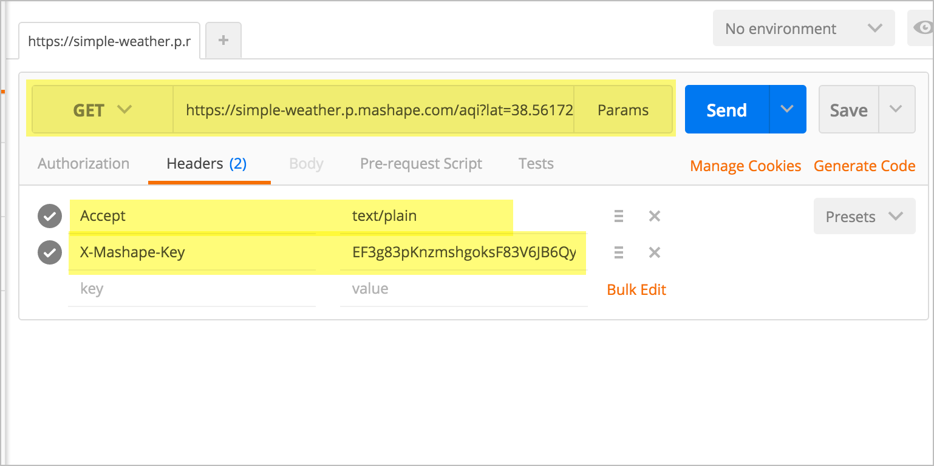Screen dimensions: 934x466
Task: Click the request URL input field
Action: pyautogui.click(x=373, y=110)
